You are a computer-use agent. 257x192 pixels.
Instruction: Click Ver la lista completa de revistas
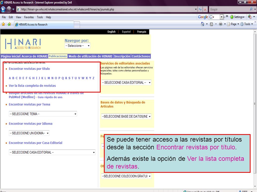coord(32,86)
